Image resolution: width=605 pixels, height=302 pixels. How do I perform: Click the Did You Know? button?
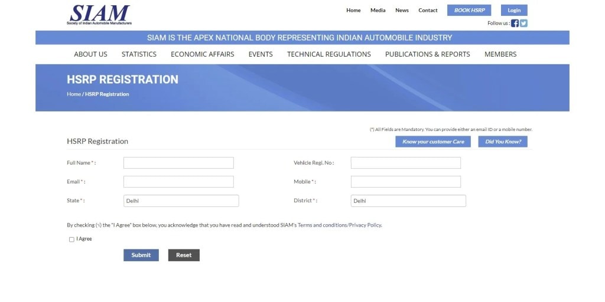(x=503, y=142)
